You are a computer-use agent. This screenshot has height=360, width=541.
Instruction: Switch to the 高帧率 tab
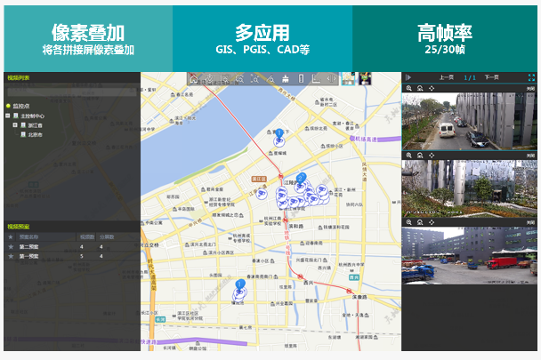[x=445, y=36]
